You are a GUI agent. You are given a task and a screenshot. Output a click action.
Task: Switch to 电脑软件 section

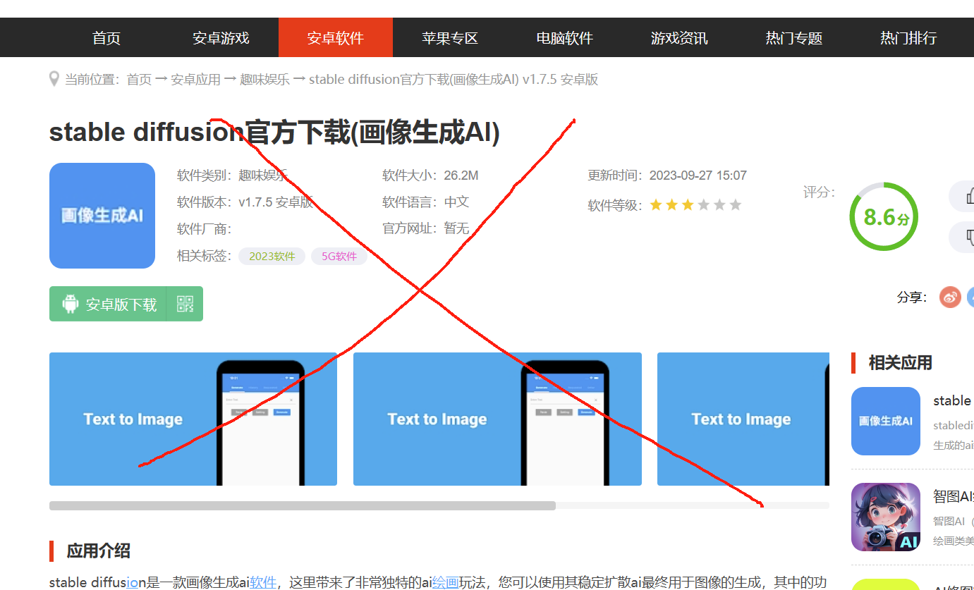tap(565, 38)
